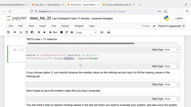Move selected cell down arrow
191x107 pixels.
[44, 32]
